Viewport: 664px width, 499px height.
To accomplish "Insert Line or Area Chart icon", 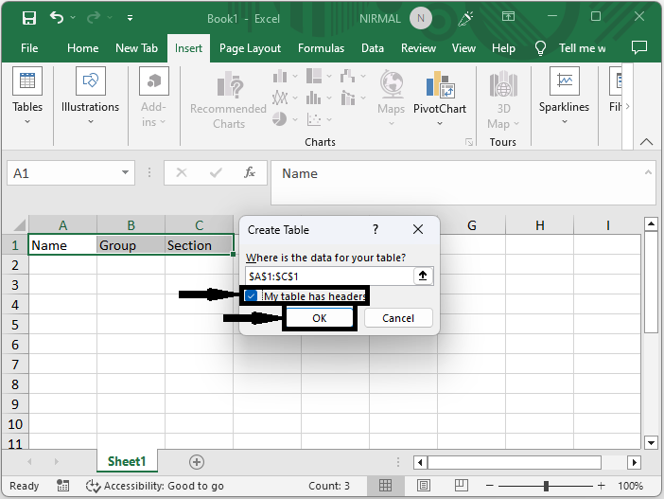I will tap(279, 98).
